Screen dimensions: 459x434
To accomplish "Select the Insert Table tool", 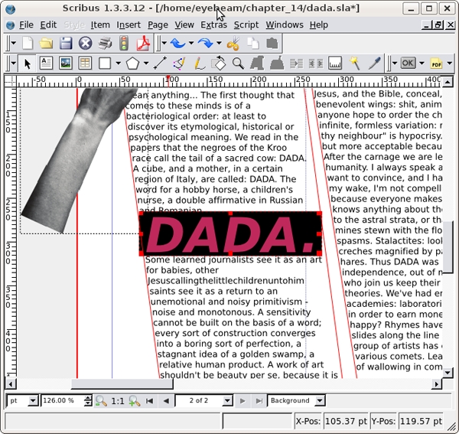I will (x=85, y=64).
